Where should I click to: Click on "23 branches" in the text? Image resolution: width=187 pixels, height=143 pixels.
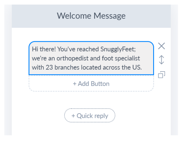[63, 67]
